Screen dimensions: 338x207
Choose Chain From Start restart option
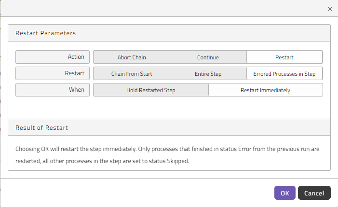132,73
